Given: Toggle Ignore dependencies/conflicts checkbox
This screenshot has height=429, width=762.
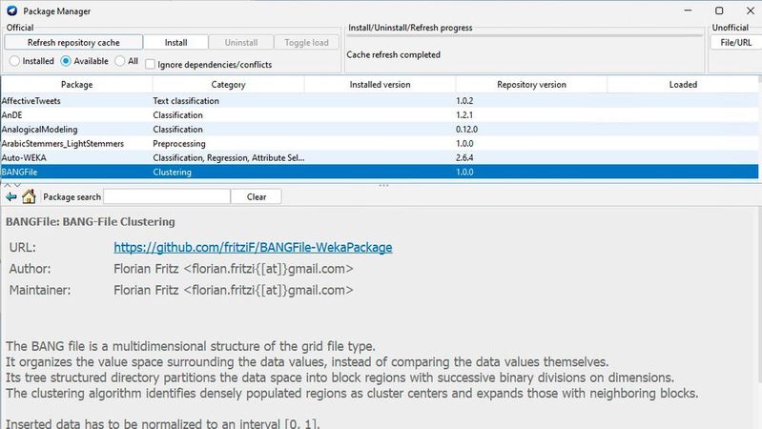Looking at the screenshot, I should pos(150,64).
